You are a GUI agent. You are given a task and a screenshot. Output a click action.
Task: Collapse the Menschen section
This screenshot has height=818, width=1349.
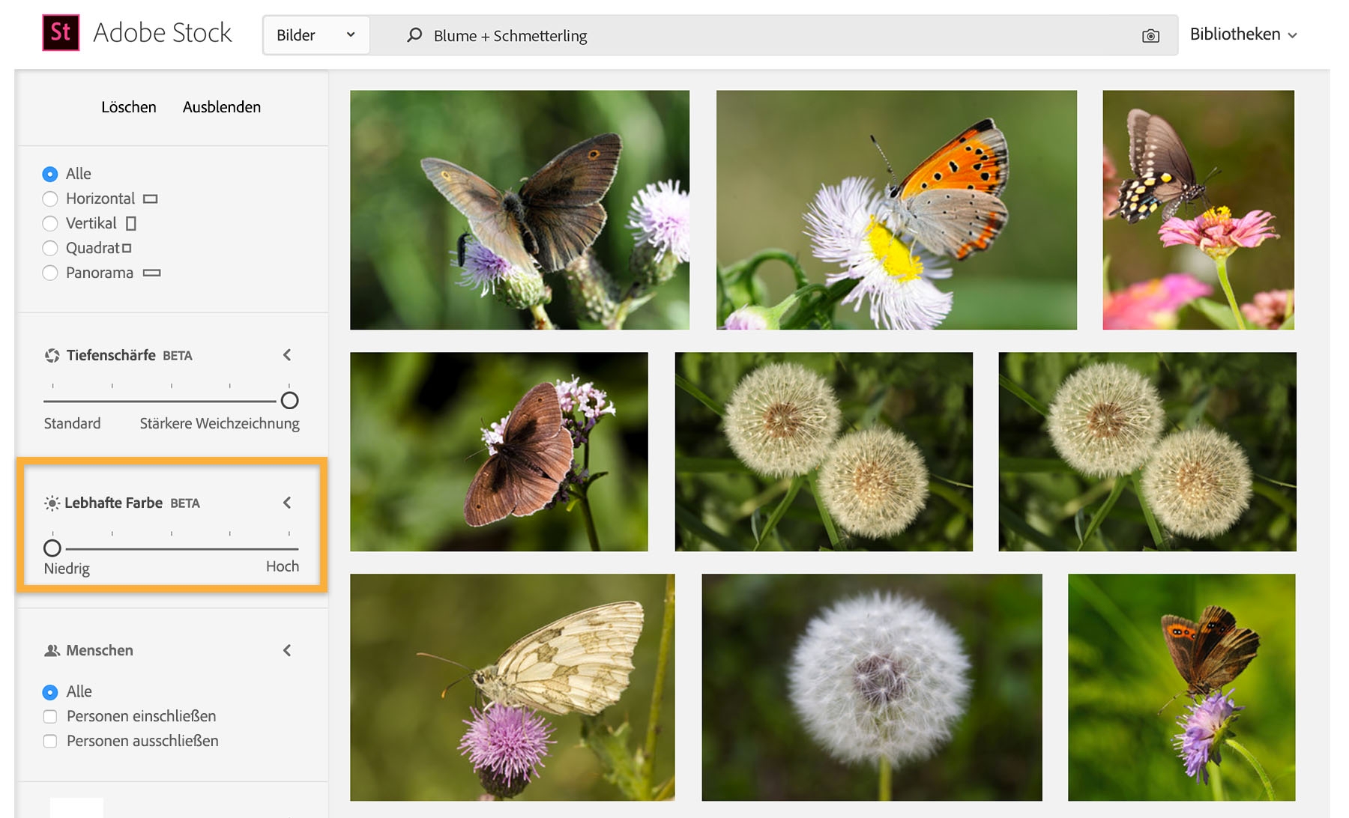[288, 650]
